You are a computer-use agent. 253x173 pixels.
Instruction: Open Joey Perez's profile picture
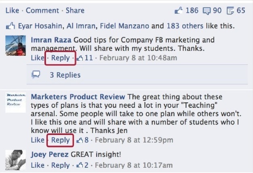click(16, 159)
